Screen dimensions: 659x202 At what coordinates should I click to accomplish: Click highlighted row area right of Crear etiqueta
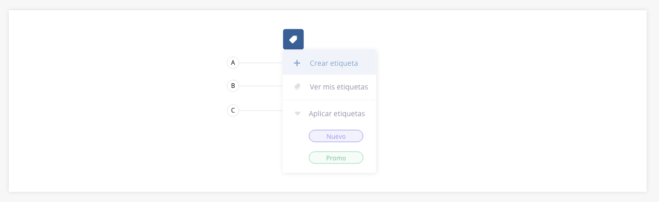pyautogui.click(x=367, y=63)
